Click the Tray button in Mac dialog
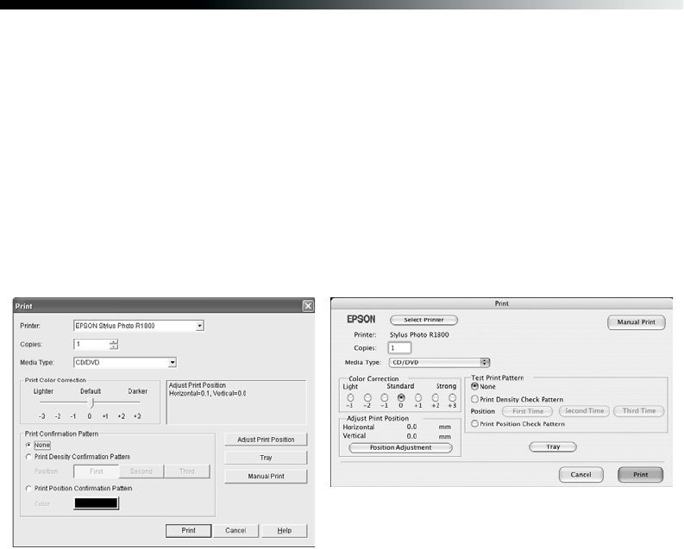684x549 pixels. [553, 446]
